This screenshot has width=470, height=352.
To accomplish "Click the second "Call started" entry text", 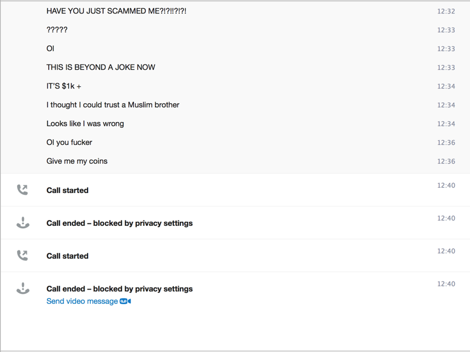I will pos(68,256).
